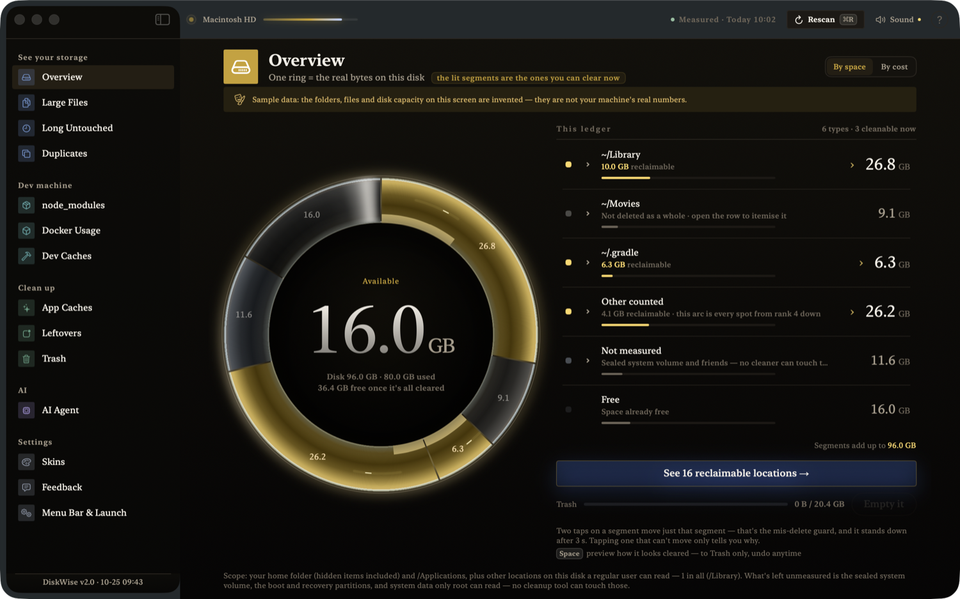
Task: Select the 9.1 ring segment
Action: [502, 398]
